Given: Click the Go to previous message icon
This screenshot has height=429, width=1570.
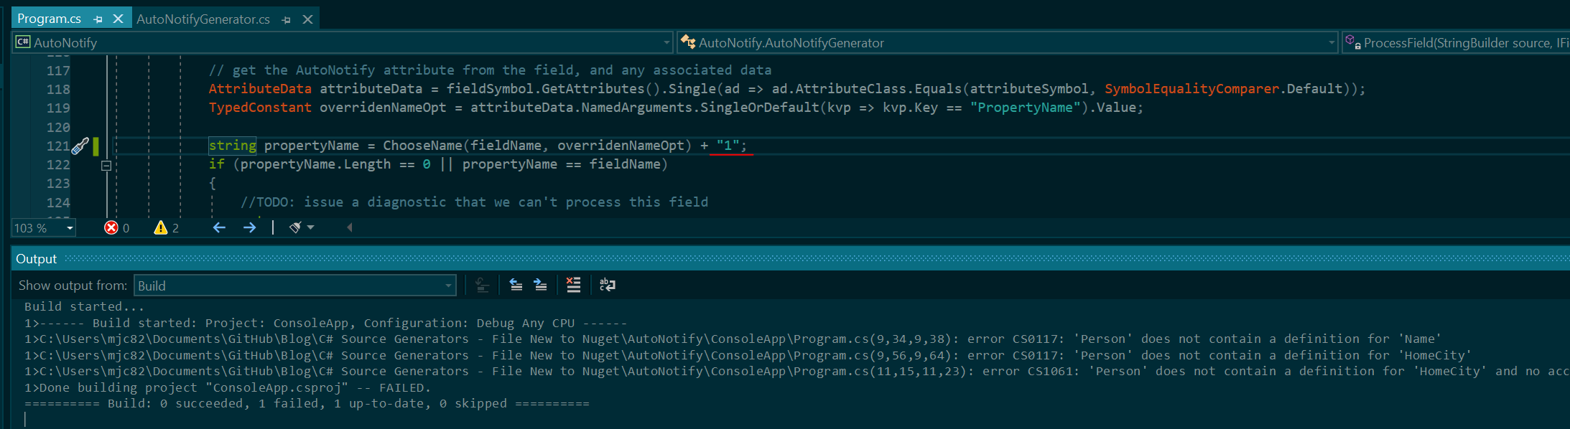Looking at the screenshot, I should 516,285.
